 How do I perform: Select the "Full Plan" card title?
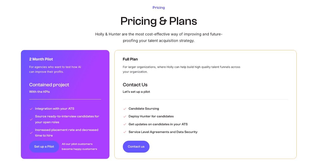[130, 59]
